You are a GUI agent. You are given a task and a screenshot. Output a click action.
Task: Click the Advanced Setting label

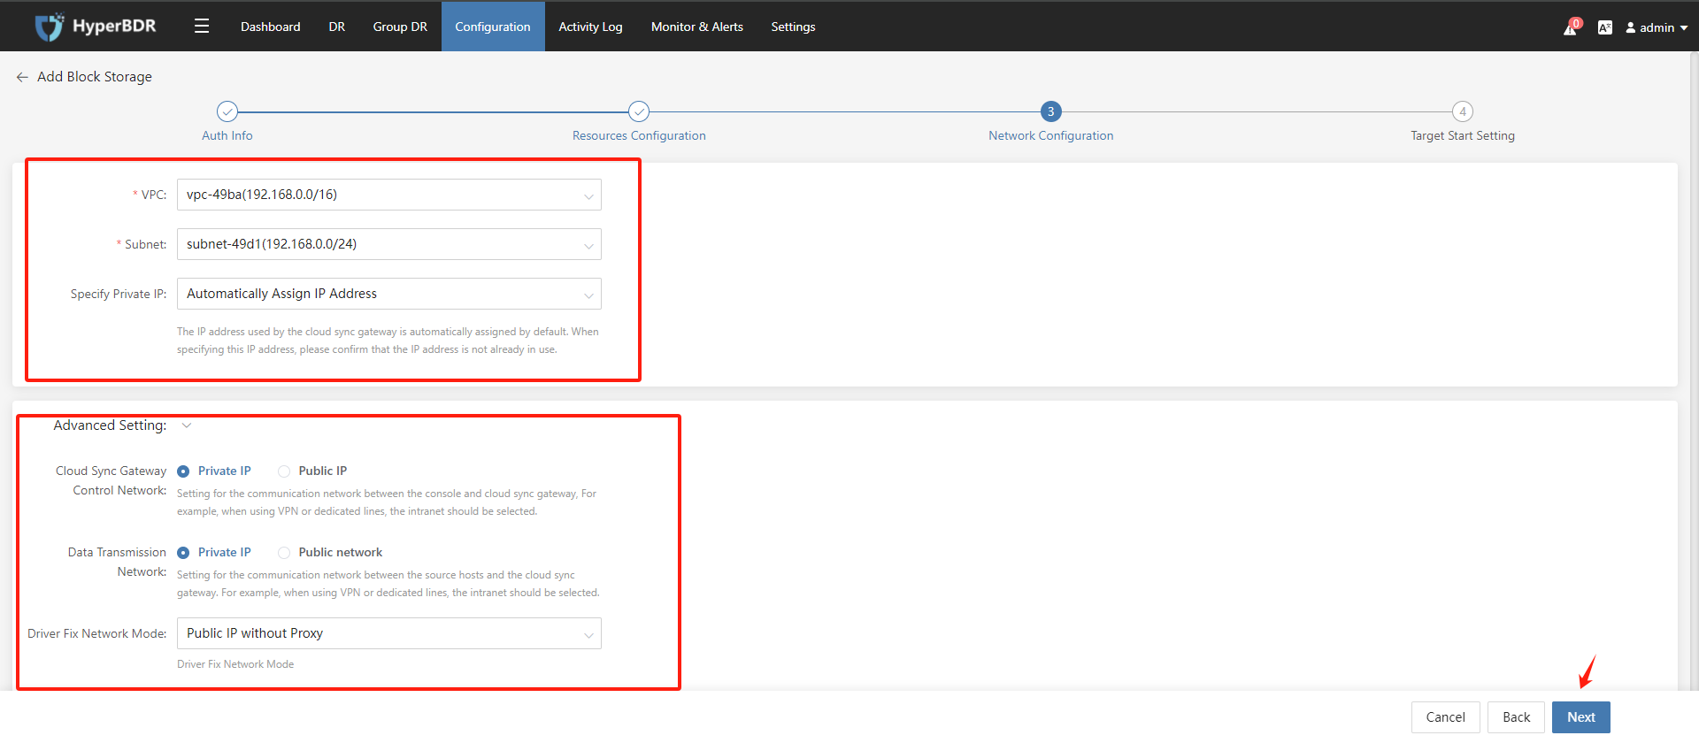110,425
